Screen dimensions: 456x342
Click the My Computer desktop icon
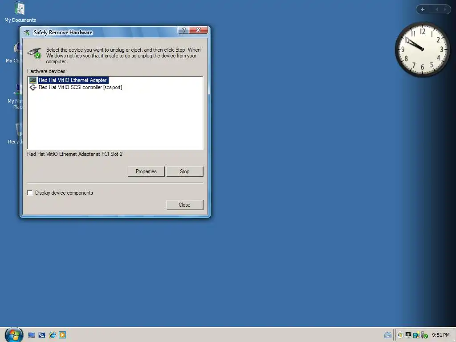coord(13,53)
